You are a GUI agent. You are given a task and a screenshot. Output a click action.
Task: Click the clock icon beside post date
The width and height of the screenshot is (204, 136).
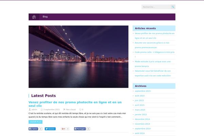[41, 109]
